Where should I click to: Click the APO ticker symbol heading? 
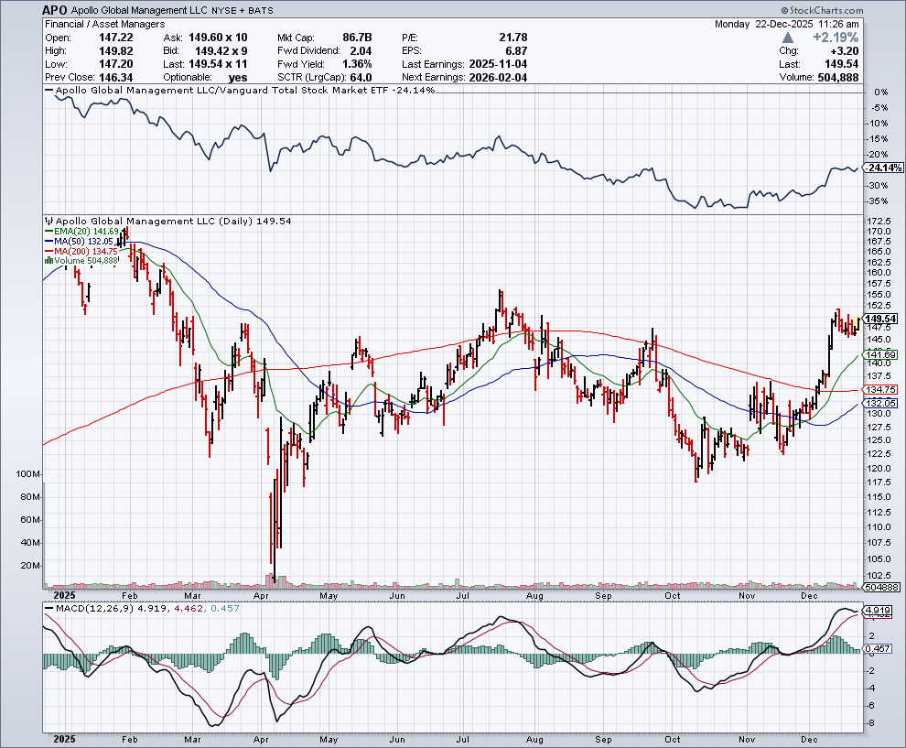pos(54,9)
